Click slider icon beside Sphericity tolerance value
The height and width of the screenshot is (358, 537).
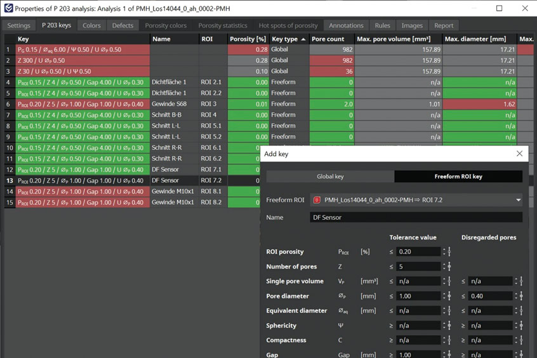pos(450,326)
